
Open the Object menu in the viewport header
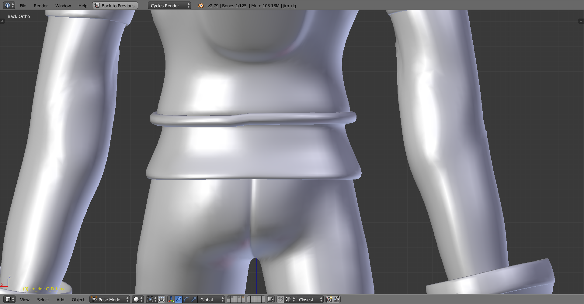[78, 300]
